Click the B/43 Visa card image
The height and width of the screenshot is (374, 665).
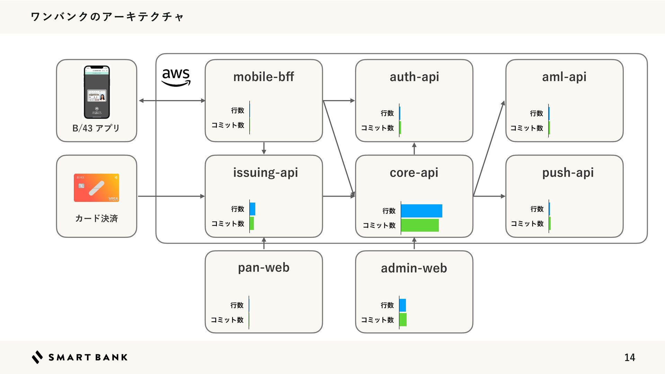(x=97, y=188)
